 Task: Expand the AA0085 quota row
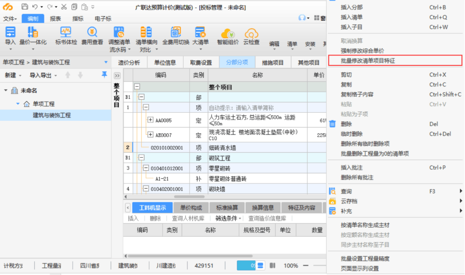pos(150,120)
